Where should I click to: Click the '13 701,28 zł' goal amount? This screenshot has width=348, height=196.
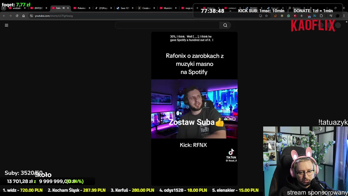[x=20, y=181]
